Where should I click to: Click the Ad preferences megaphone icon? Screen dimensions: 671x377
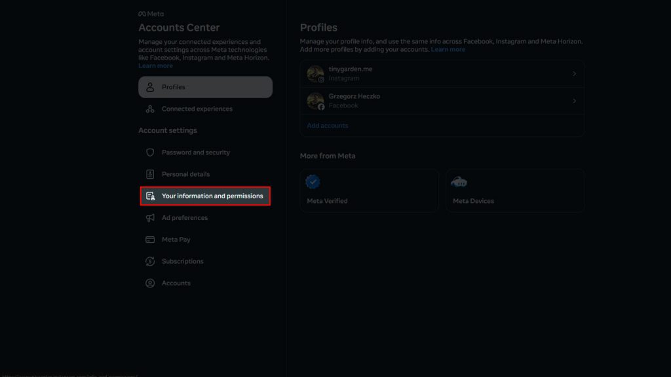pos(150,218)
